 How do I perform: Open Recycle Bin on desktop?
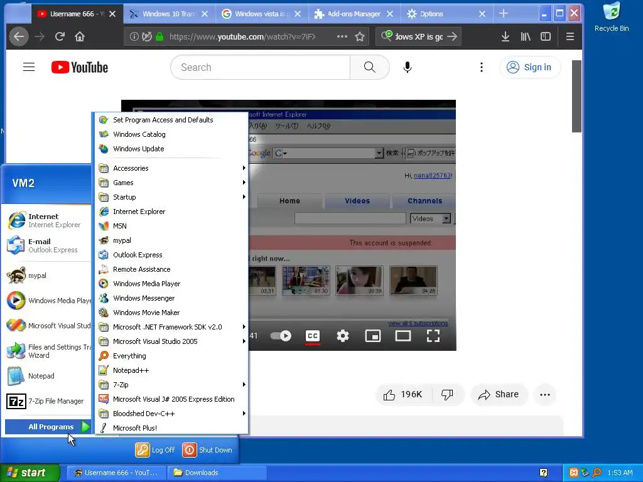(612, 17)
